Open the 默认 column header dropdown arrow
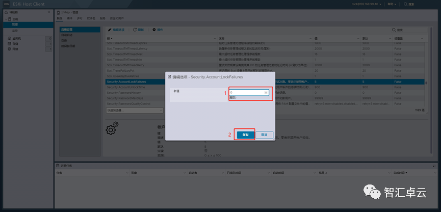Viewport: 441px width, 212px height. pyautogui.click(x=389, y=38)
